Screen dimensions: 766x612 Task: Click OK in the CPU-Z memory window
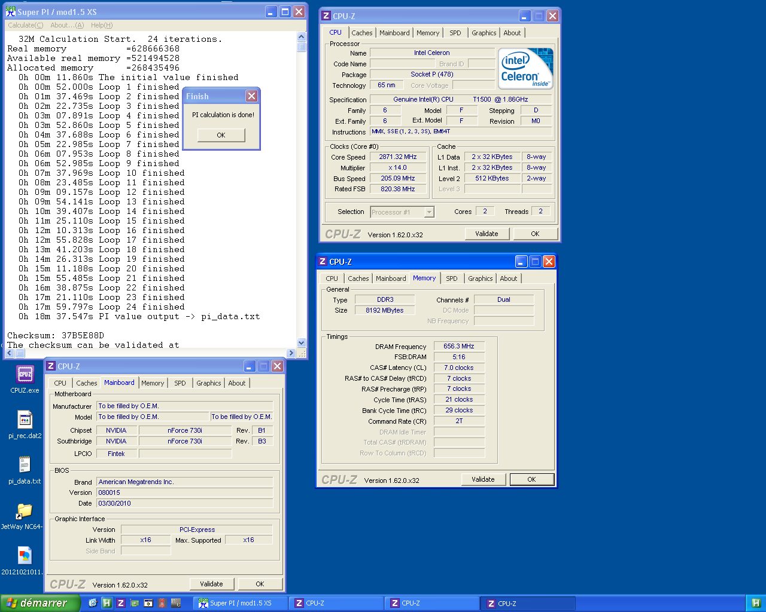click(531, 479)
